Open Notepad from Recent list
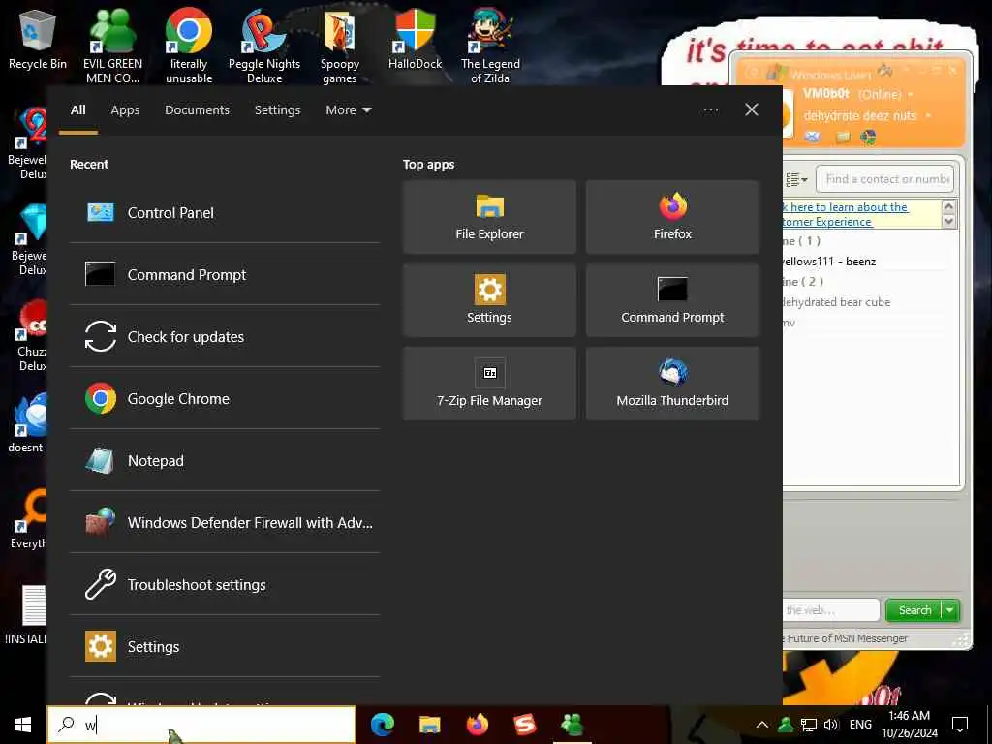 coord(225,460)
